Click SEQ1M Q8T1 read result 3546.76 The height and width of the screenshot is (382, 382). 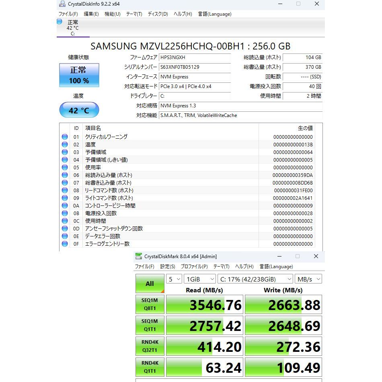pyautogui.click(x=205, y=304)
